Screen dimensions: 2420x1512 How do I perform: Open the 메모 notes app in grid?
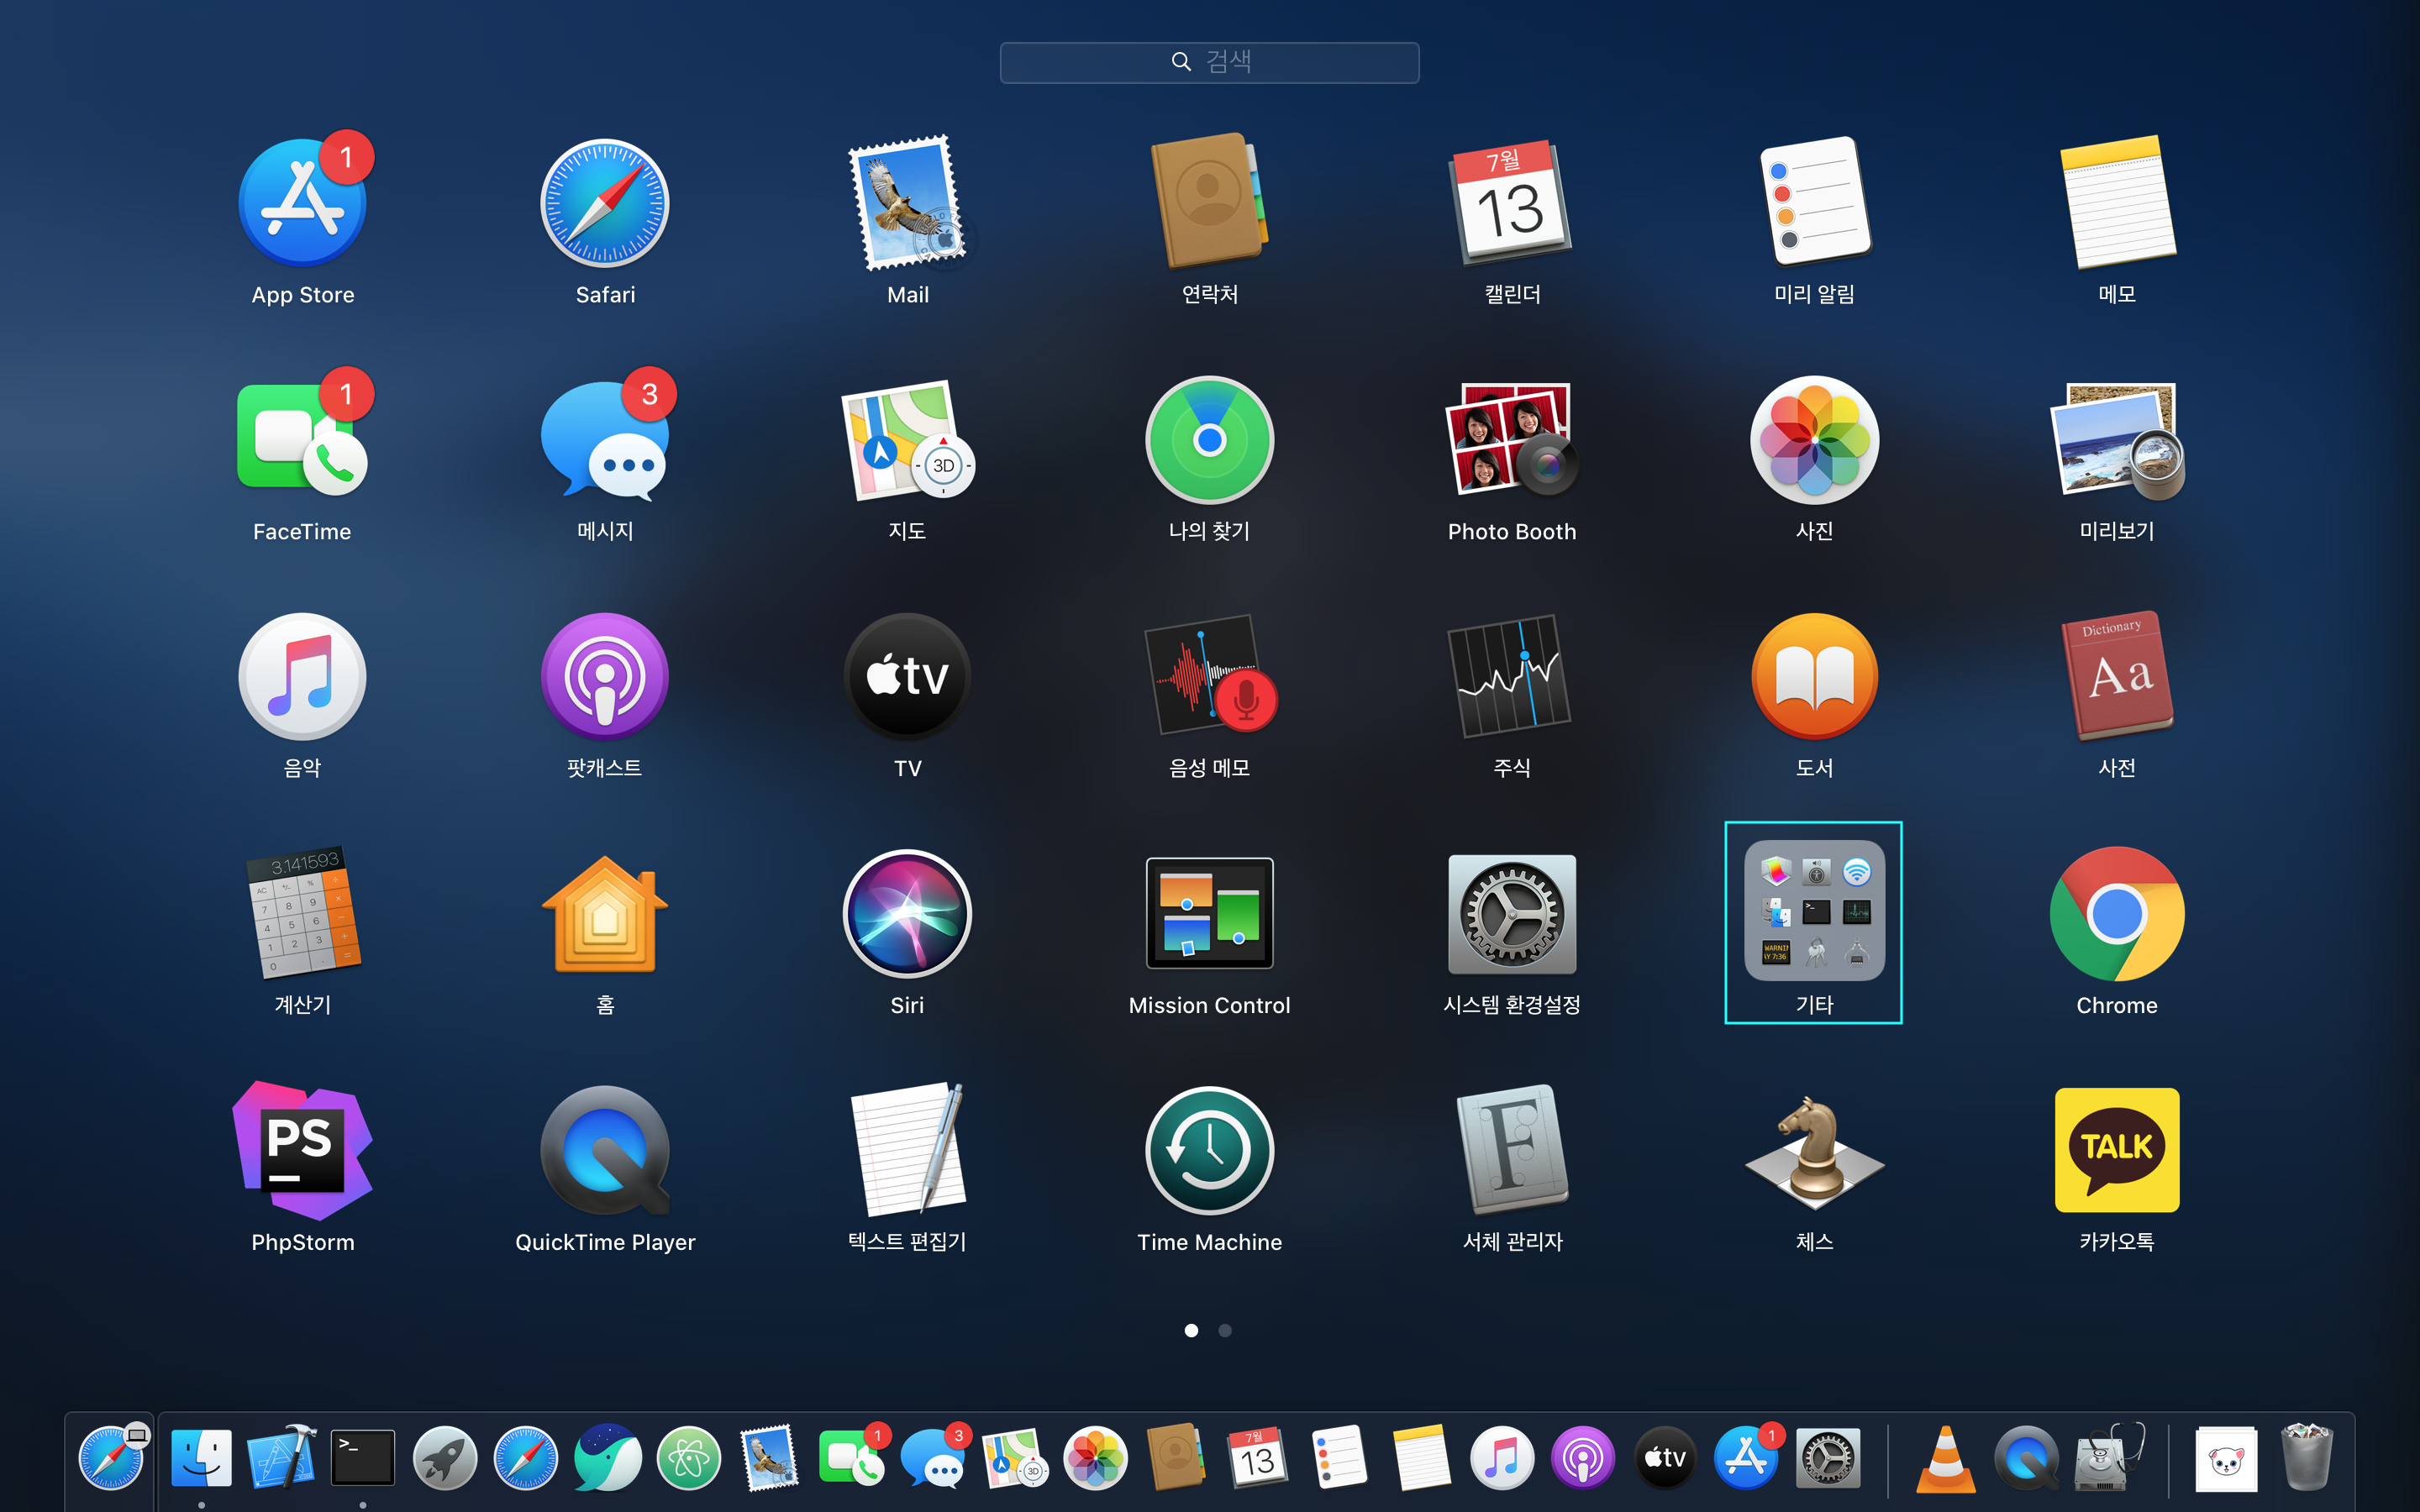pyautogui.click(x=2117, y=203)
